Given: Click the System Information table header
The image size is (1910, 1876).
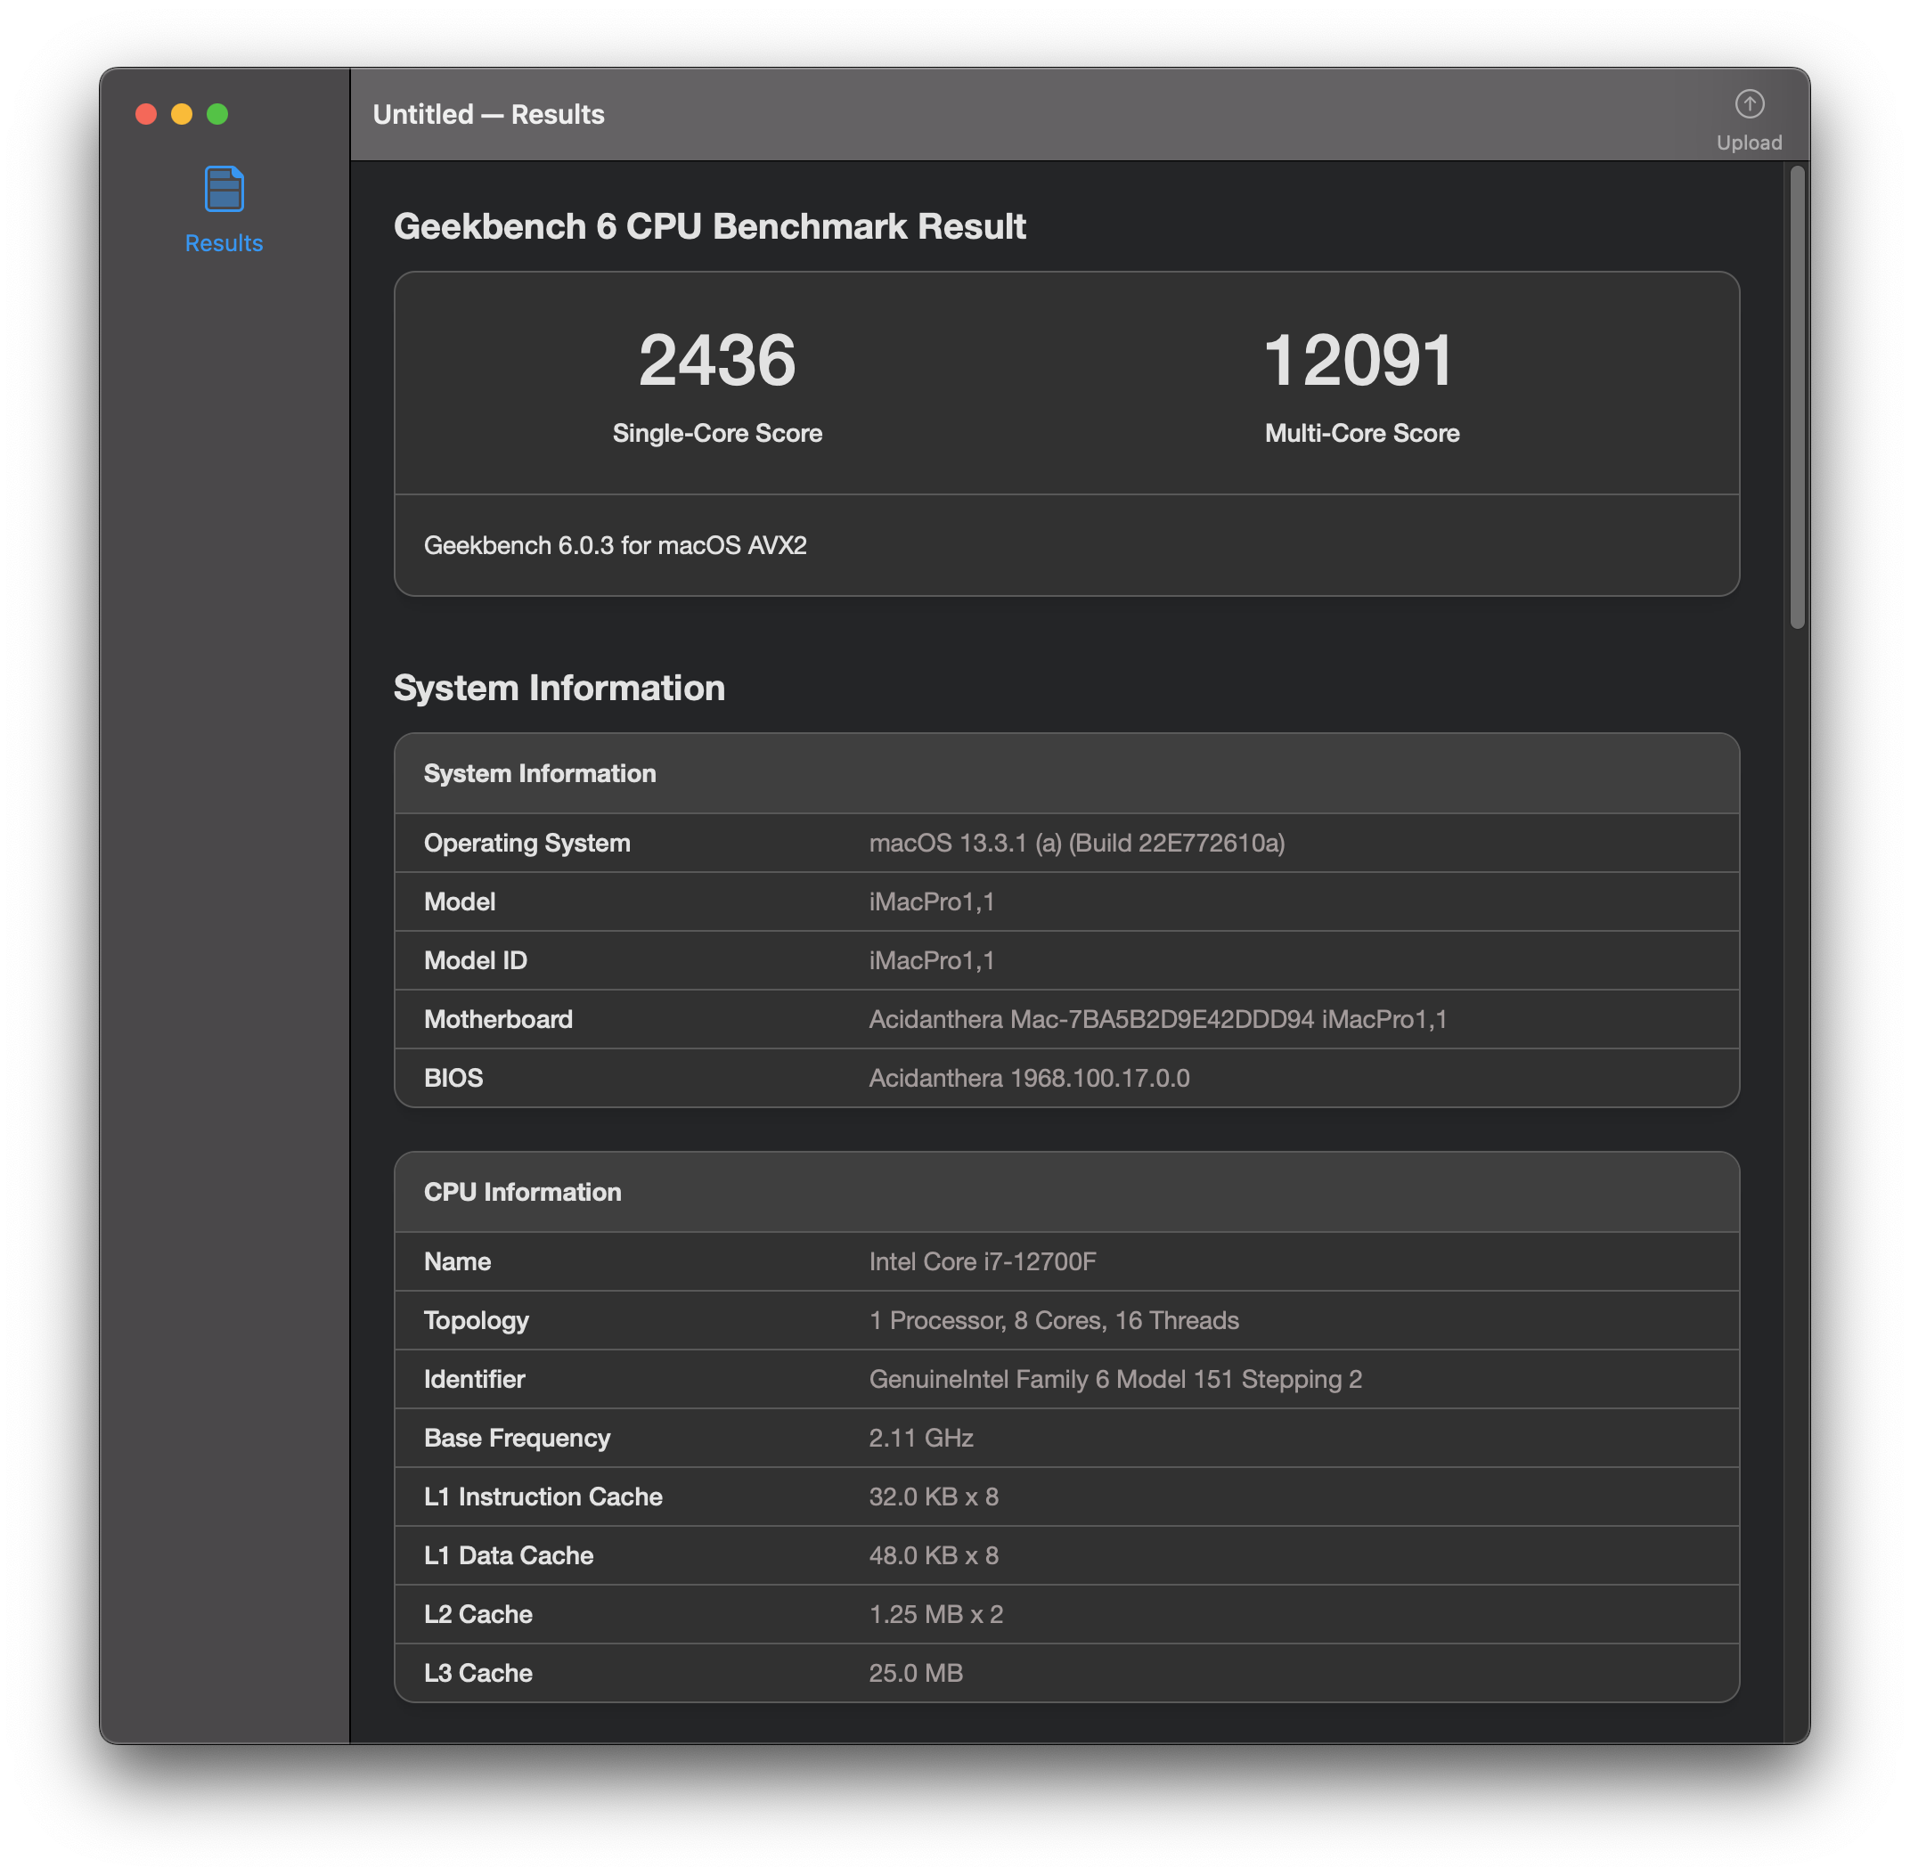Looking at the screenshot, I should (540, 773).
